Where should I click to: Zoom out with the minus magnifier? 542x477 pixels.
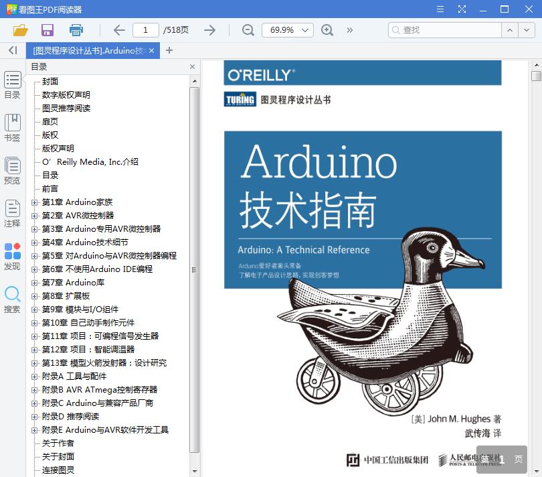248,30
